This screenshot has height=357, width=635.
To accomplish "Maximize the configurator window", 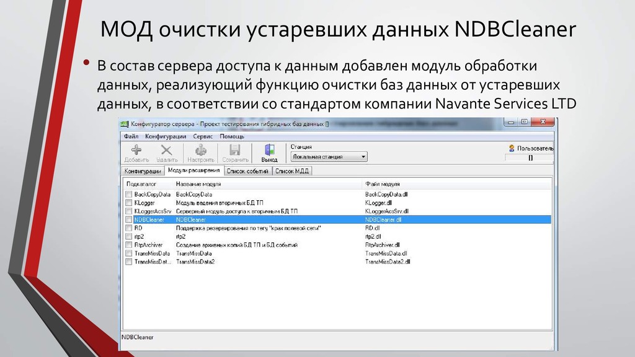I will [524, 122].
